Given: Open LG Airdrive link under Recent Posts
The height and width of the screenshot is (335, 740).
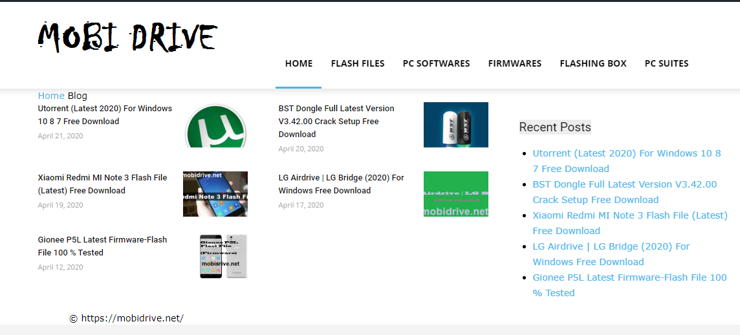Looking at the screenshot, I should 612,254.
